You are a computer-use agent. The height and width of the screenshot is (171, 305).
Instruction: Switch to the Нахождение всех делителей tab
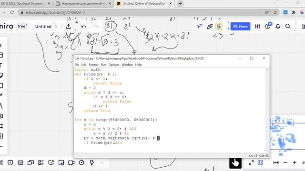(83, 3)
